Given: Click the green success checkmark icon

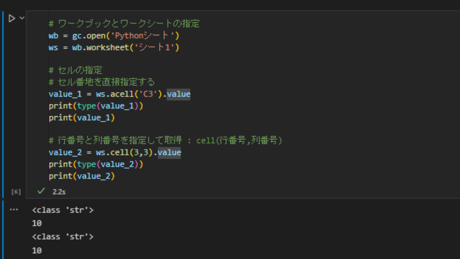Looking at the screenshot, I should click(40, 191).
